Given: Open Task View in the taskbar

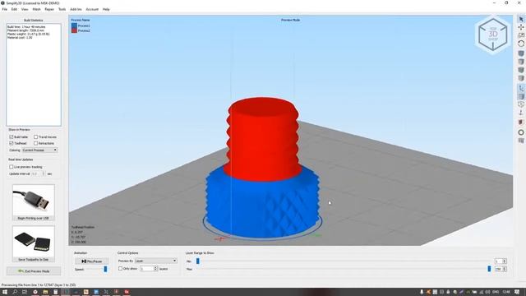Looking at the screenshot, I should (x=25, y=292).
